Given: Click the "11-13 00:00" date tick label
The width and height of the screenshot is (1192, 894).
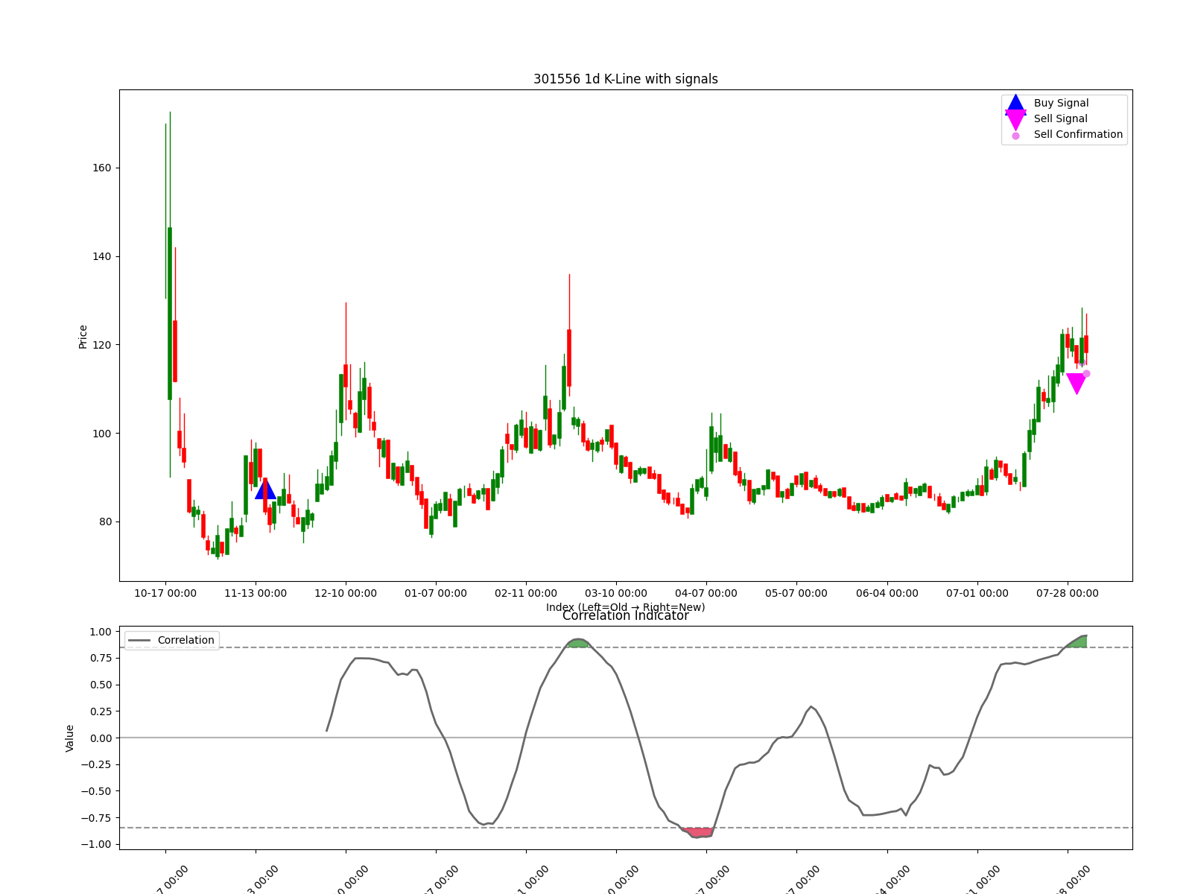Looking at the screenshot, I should (256, 593).
